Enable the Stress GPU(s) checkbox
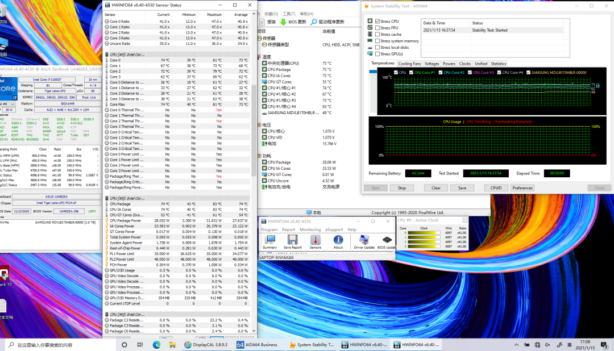The height and width of the screenshot is (351, 614). 377,55
